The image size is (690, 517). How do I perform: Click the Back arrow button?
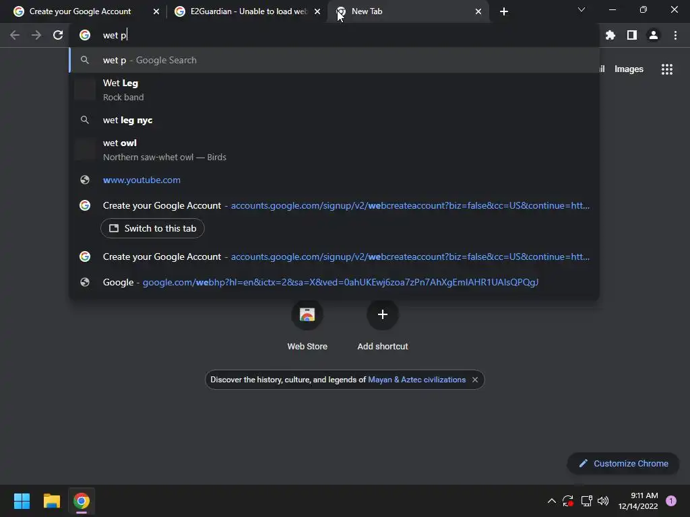[15, 35]
